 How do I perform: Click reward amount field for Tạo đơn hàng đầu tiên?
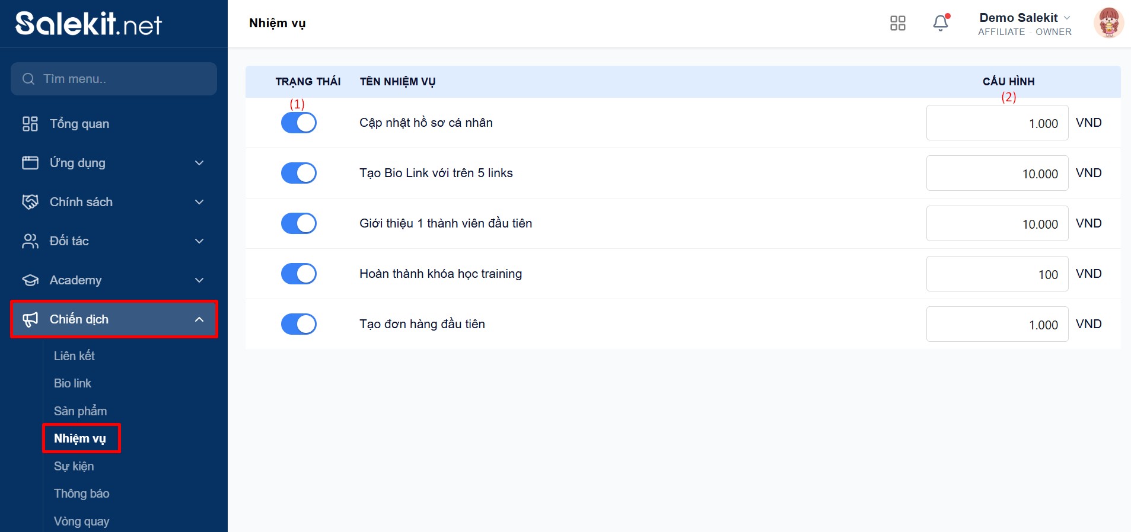(997, 324)
